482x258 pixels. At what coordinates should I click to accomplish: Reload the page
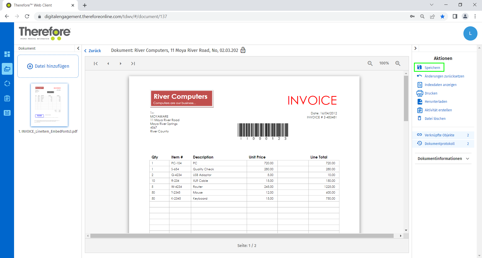[27, 17]
